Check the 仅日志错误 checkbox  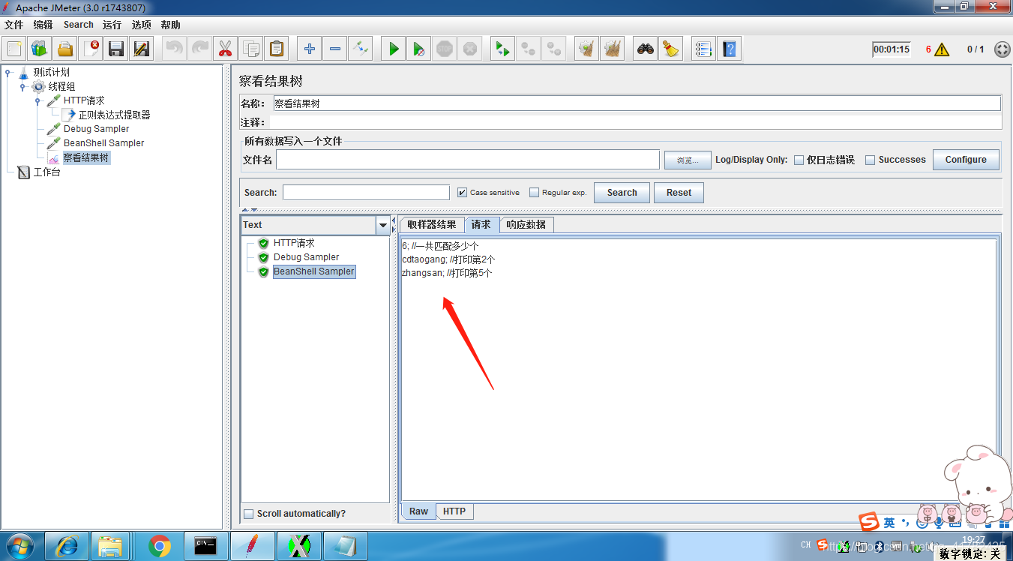(x=799, y=160)
